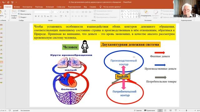This screenshot has height=112, width=200.
Task: Decrease font size with the smaller A icon
Action: pos(63,12)
